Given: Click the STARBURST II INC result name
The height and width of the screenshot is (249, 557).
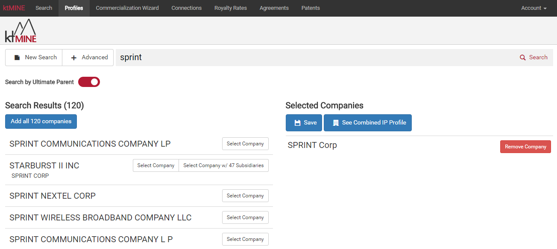Looking at the screenshot, I should pos(44,166).
